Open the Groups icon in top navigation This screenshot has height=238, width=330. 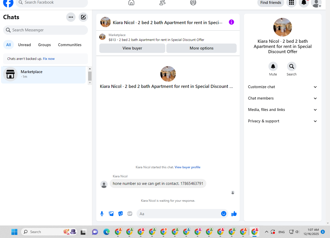click(x=193, y=3)
